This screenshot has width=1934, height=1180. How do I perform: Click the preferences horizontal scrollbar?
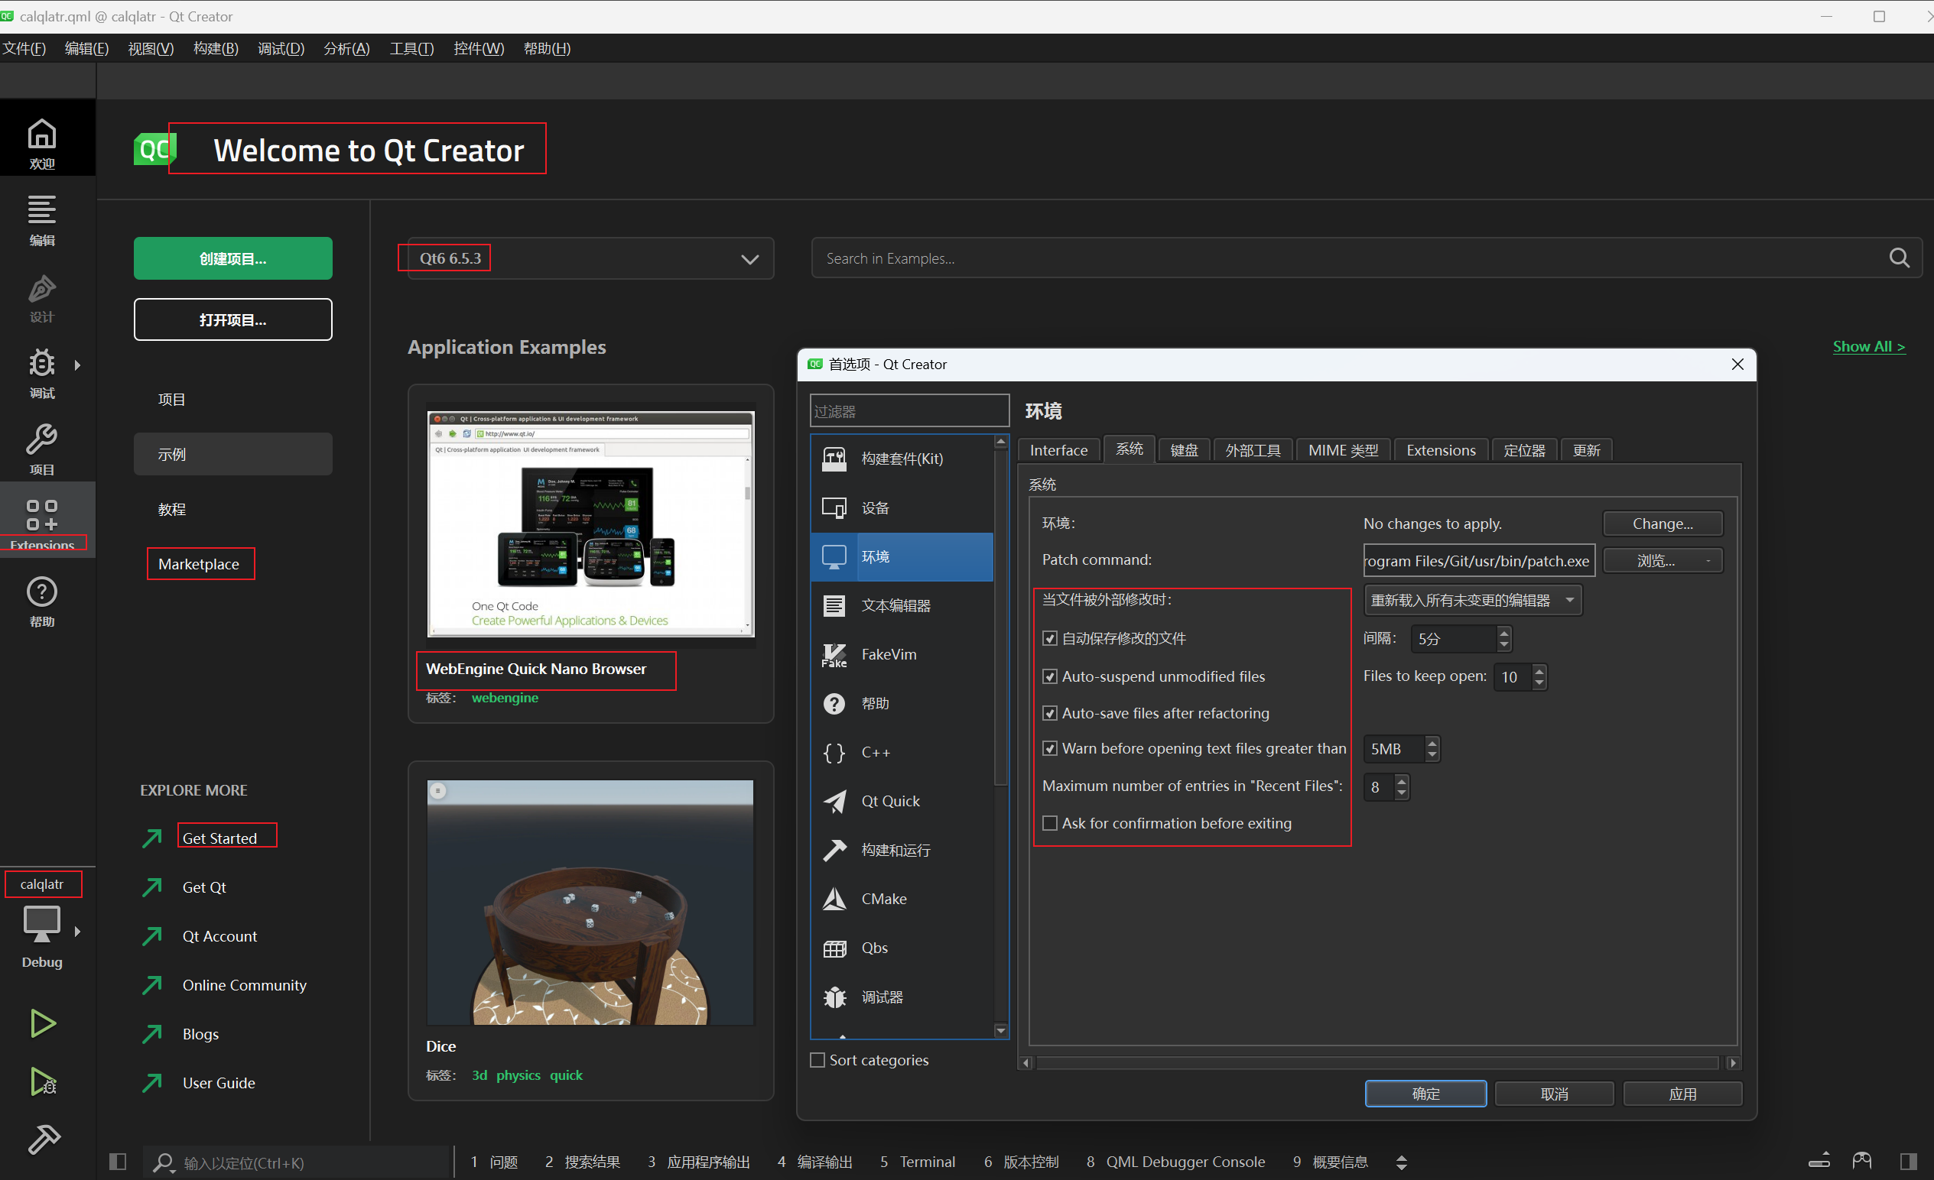1377,1062
